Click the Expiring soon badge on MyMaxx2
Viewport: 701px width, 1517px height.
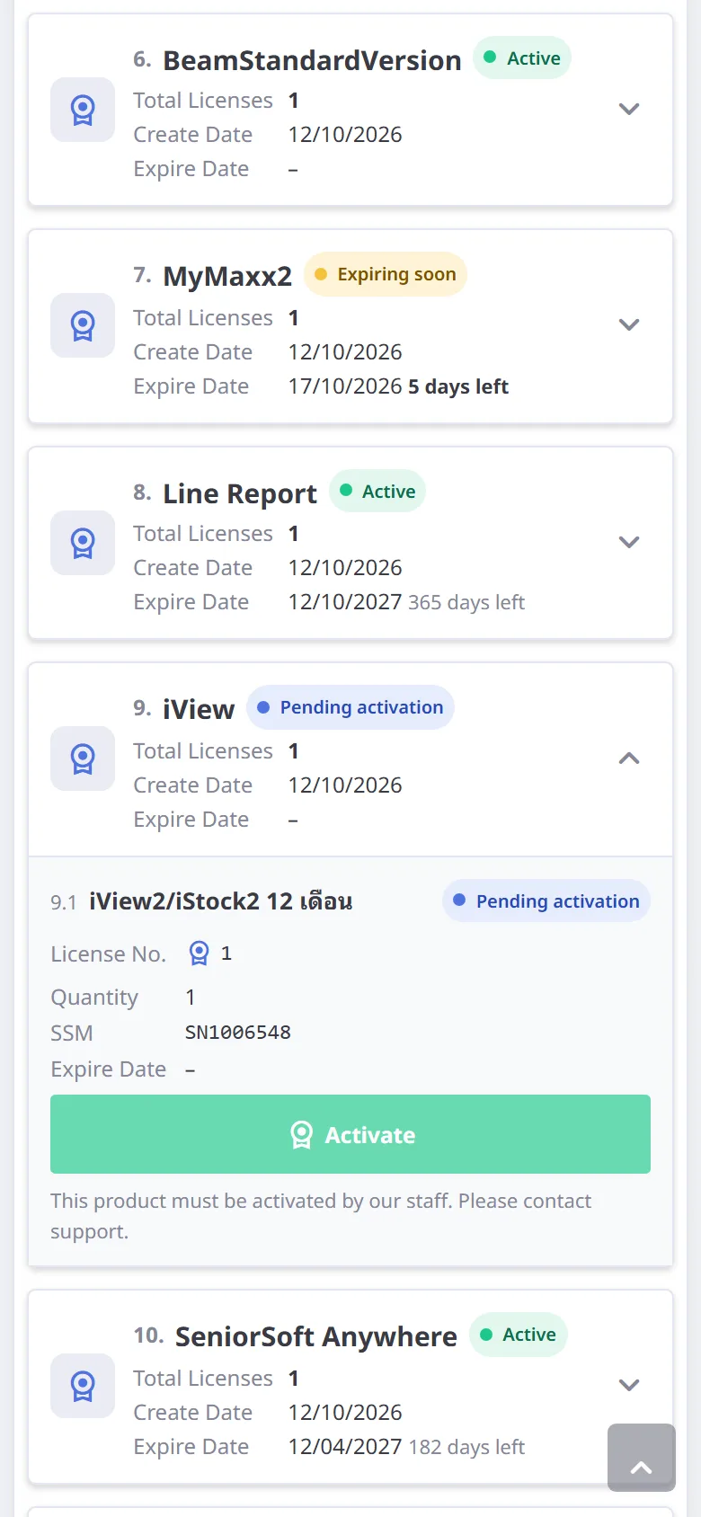point(386,274)
